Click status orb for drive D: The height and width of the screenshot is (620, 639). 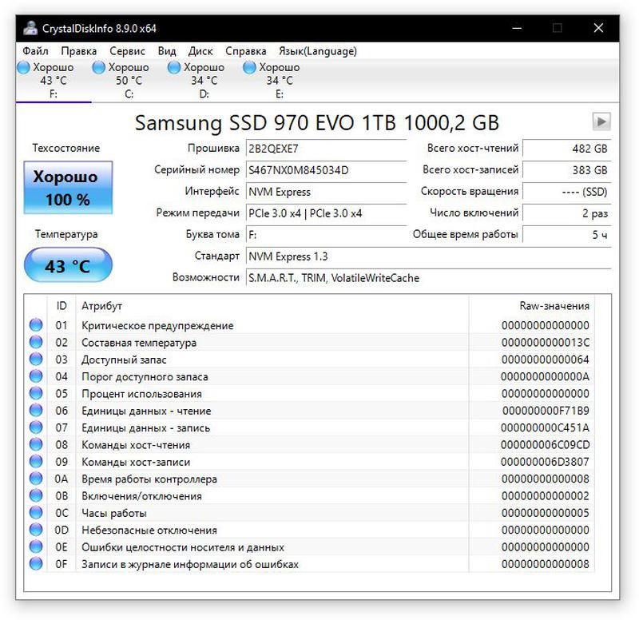(x=174, y=68)
